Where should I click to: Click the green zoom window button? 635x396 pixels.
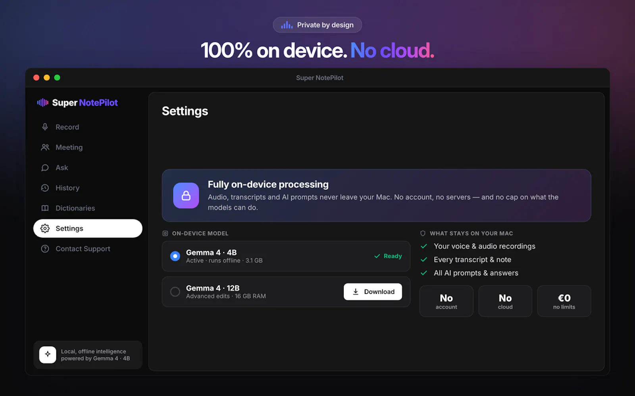[x=57, y=78]
